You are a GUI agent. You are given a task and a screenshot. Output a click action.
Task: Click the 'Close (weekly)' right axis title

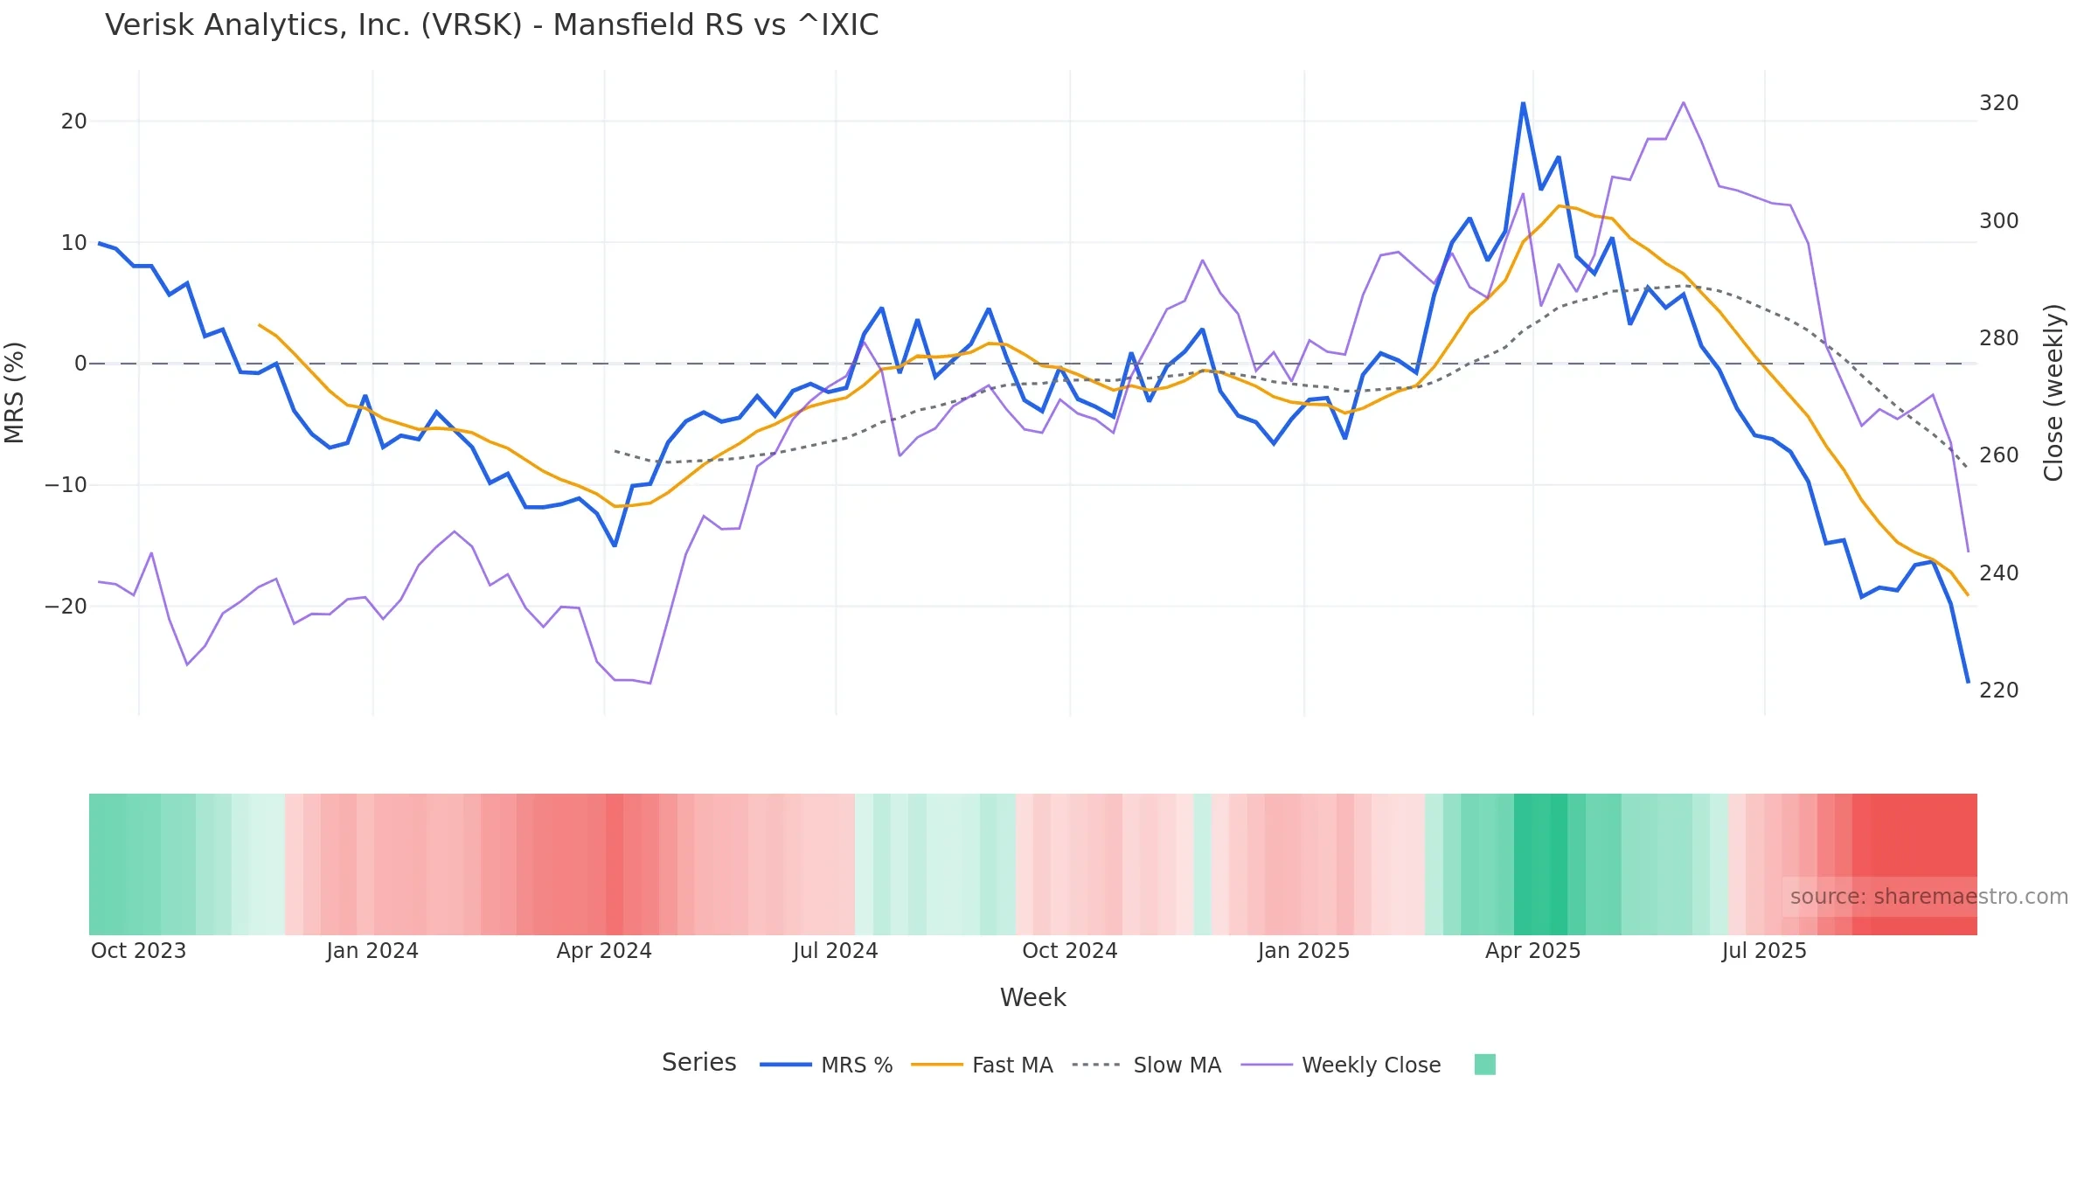[x=2053, y=392]
